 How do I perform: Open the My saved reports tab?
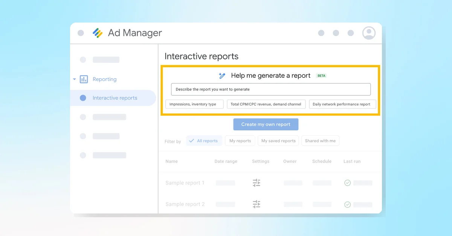click(x=278, y=141)
